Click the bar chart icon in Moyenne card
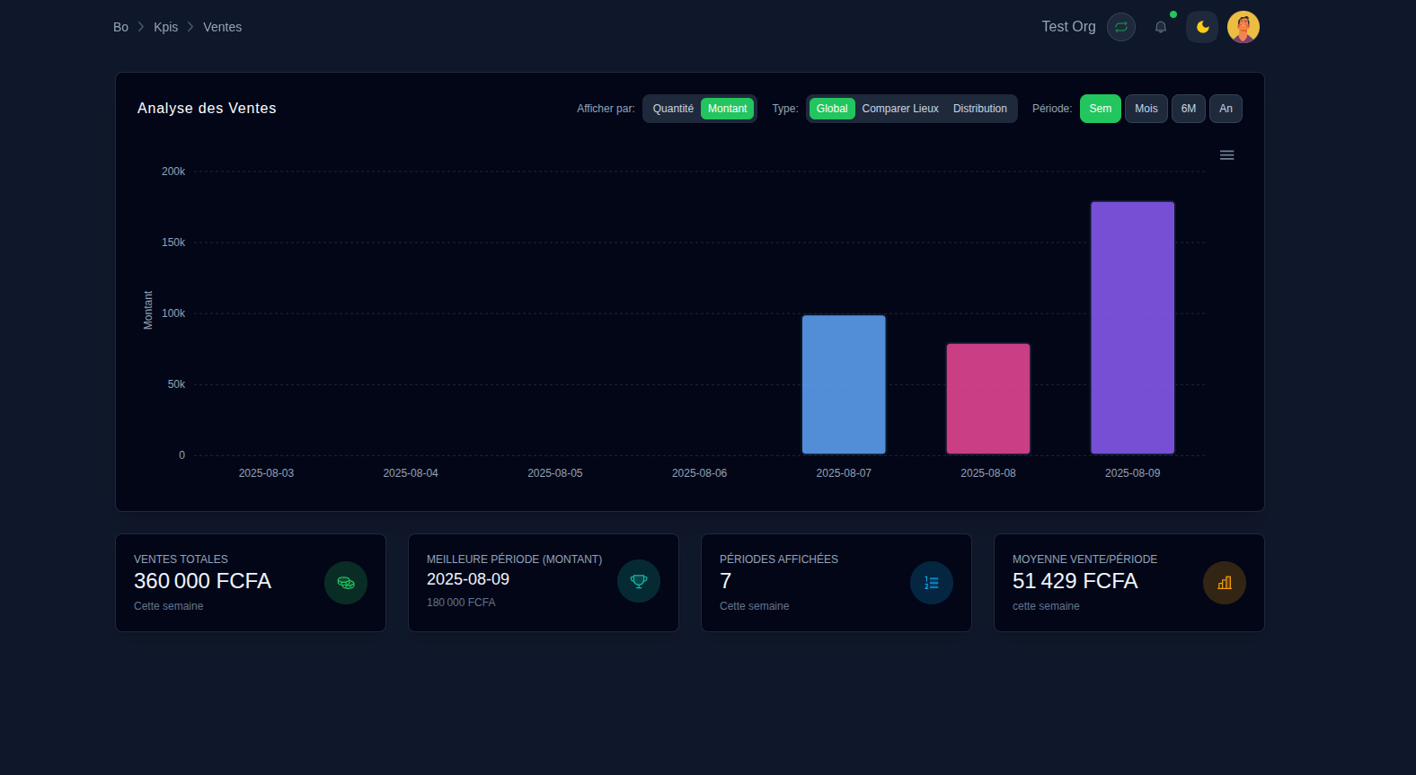 pyautogui.click(x=1225, y=583)
